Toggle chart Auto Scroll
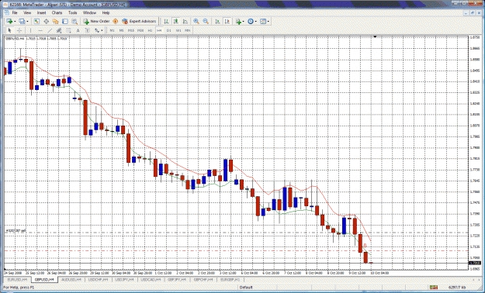Screen dimensions: 485x293 [x=217, y=22]
